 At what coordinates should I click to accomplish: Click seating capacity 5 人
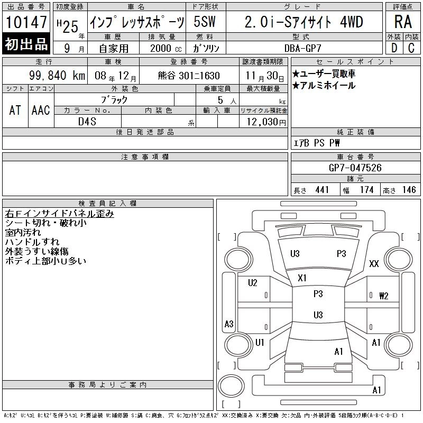(x=227, y=100)
